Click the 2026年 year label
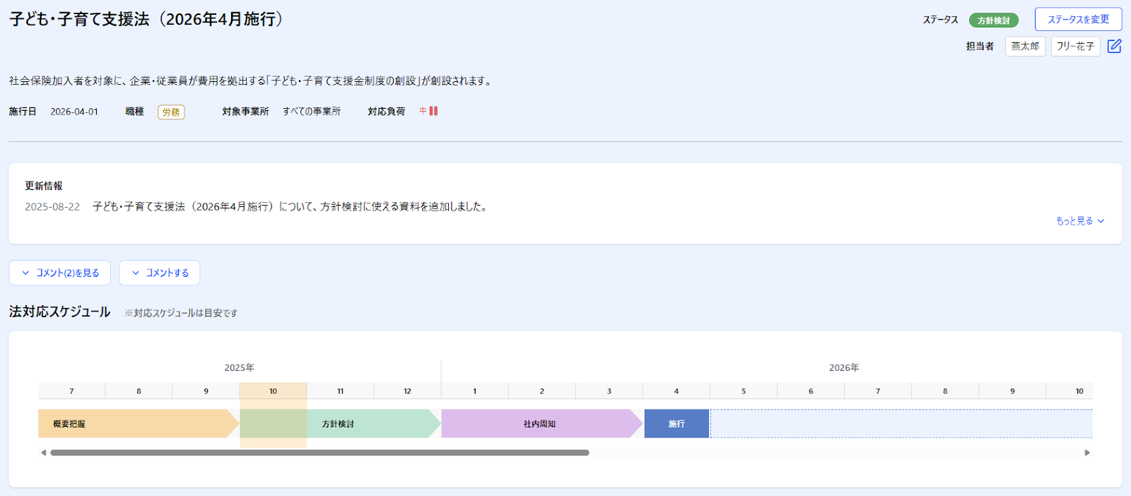This screenshot has width=1131, height=496. click(x=844, y=368)
